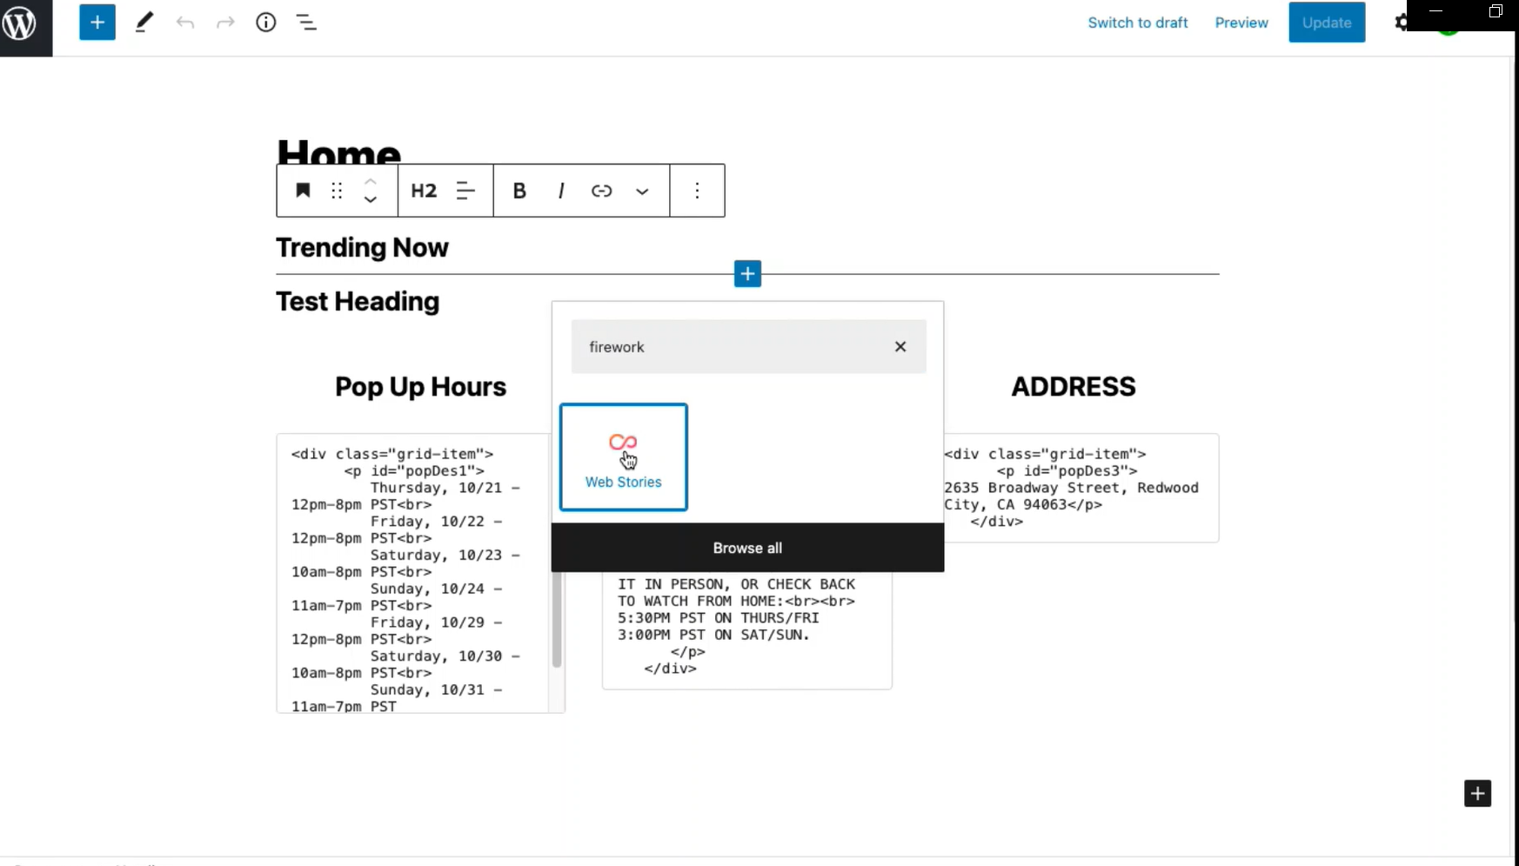
Task: Toggle italic formatting on the heading
Action: pyautogui.click(x=561, y=190)
